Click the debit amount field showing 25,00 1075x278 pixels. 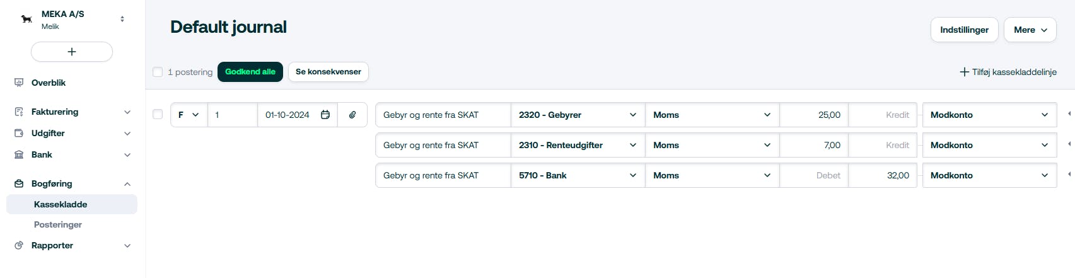tap(814, 115)
